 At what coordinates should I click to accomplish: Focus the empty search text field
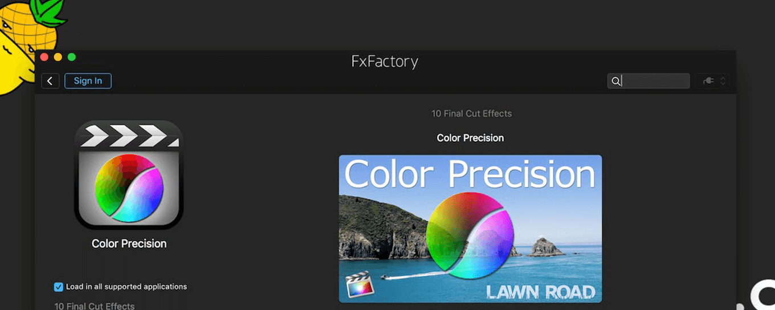[655, 81]
